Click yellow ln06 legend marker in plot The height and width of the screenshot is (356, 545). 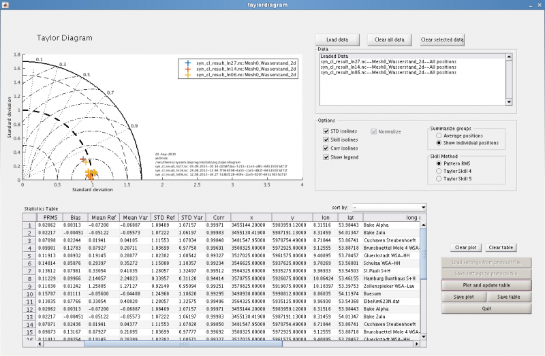[x=188, y=75]
